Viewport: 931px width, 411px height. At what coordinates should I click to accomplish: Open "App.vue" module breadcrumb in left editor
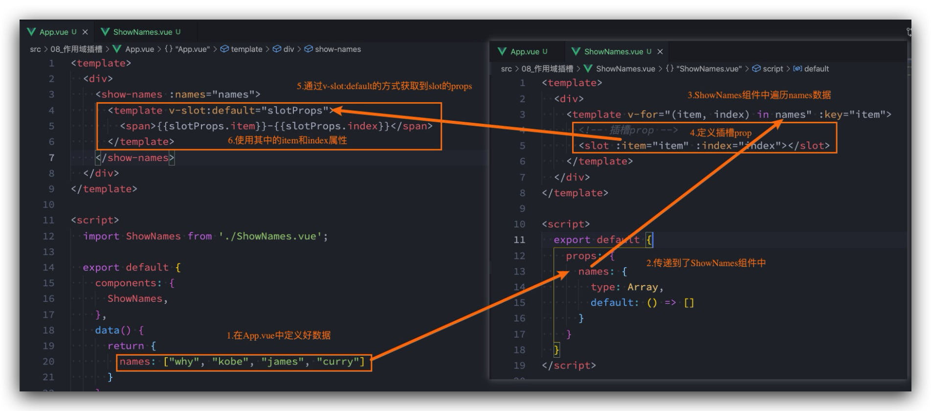192,49
